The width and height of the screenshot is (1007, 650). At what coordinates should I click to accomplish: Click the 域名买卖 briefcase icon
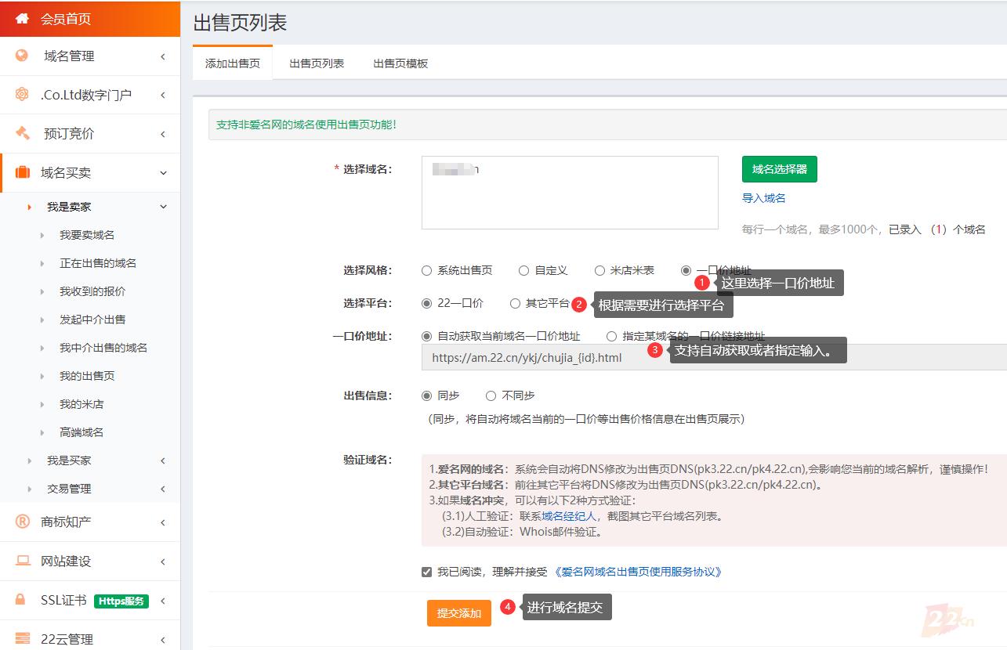[x=22, y=172]
